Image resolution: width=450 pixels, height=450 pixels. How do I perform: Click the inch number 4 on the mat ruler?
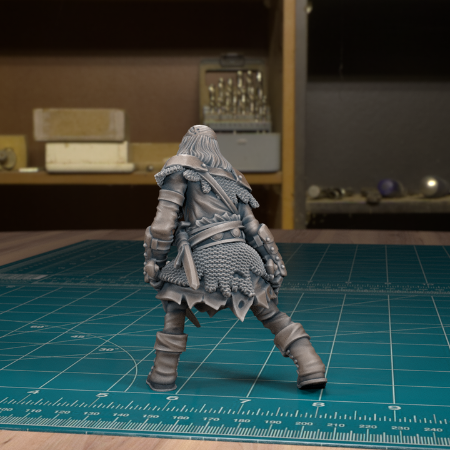33,392
